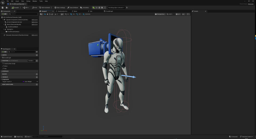Toggle Hide Unrelated nodes
The width and height of the screenshot is (256, 139).
coord(45,8)
